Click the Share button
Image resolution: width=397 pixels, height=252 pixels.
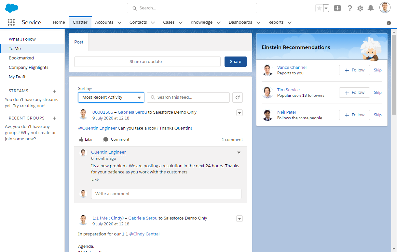[x=235, y=61]
